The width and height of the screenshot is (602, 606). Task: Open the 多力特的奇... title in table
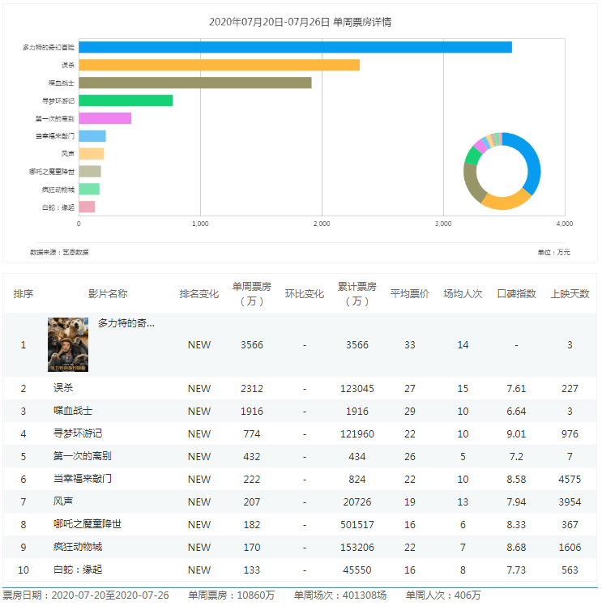126,323
